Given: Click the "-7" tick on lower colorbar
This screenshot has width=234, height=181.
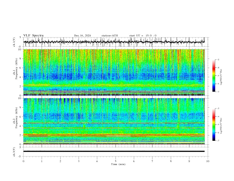Looking at the screenshot, I should [218, 140].
